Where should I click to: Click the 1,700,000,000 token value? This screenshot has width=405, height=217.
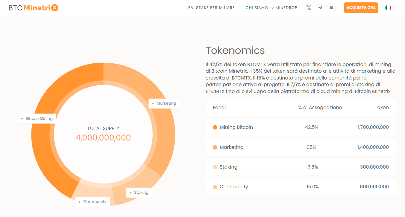373,127
